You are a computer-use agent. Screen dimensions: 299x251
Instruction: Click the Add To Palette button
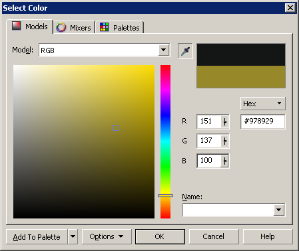tap(37, 237)
